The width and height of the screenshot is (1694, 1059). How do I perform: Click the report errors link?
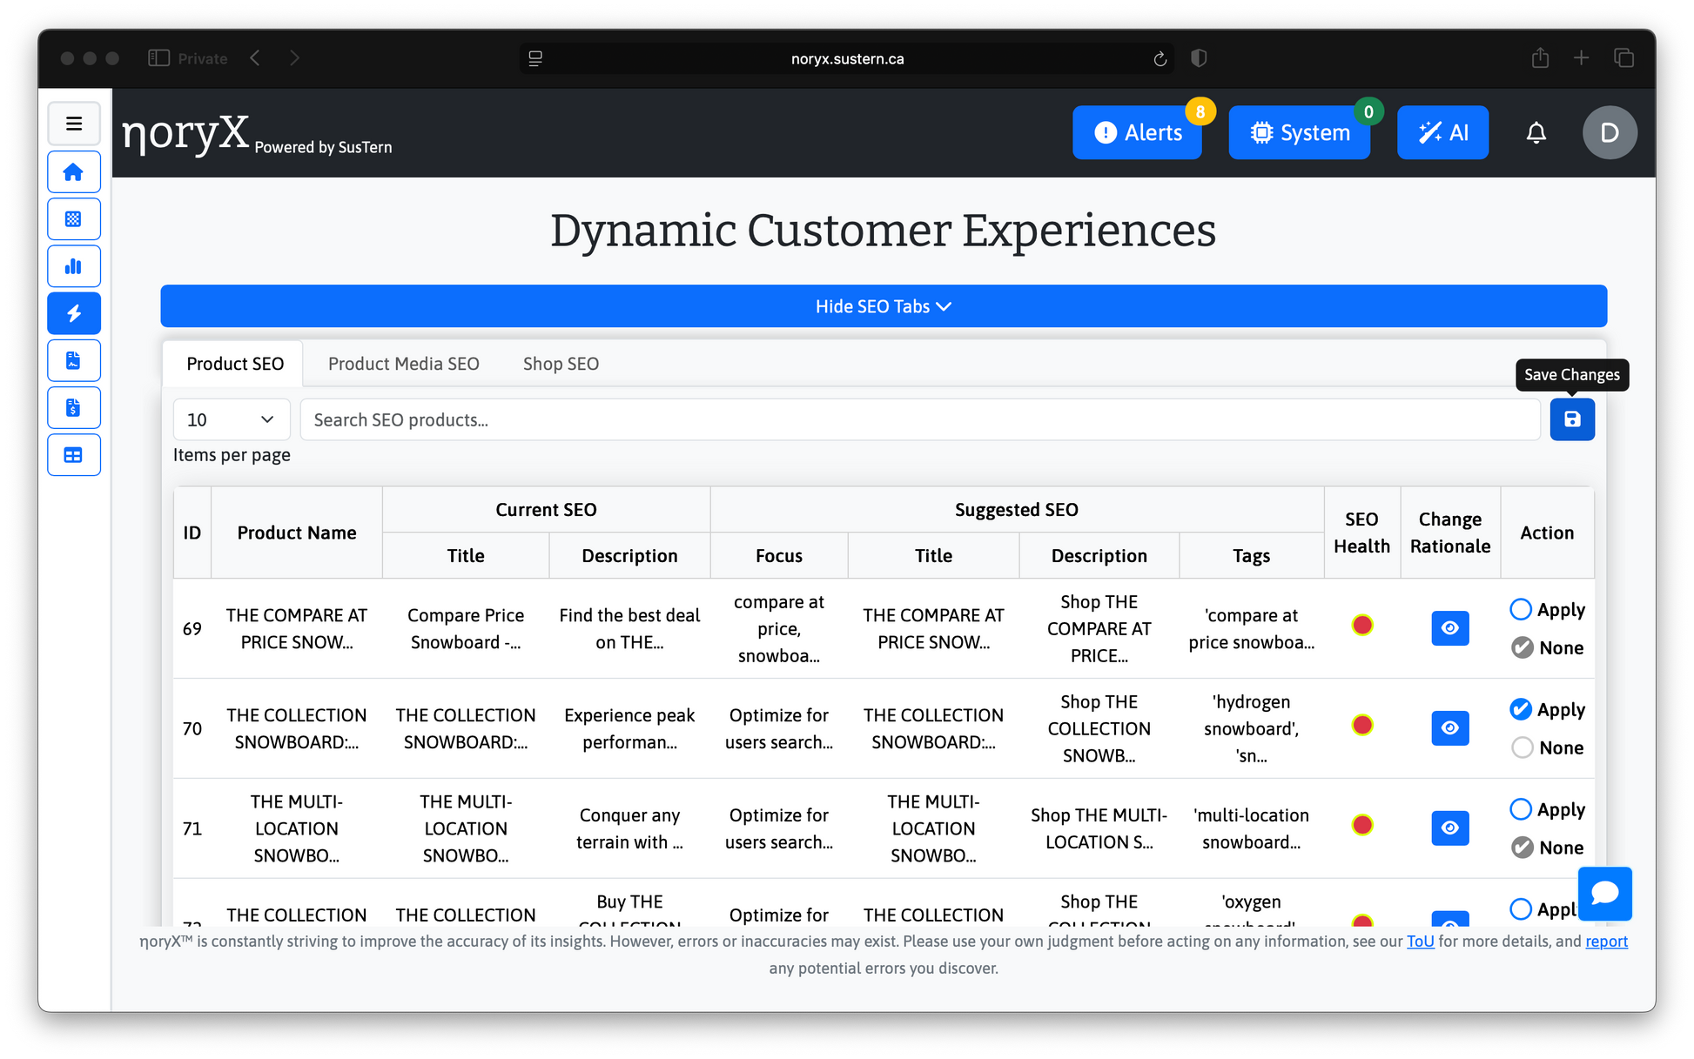point(1606,942)
